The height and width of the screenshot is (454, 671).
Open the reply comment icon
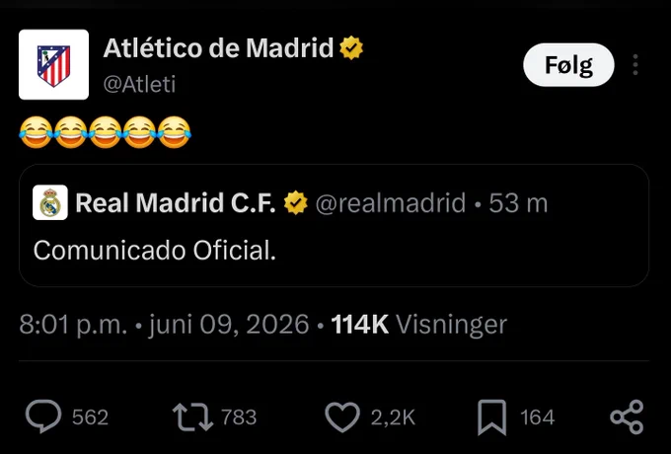(x=43, y=416)
